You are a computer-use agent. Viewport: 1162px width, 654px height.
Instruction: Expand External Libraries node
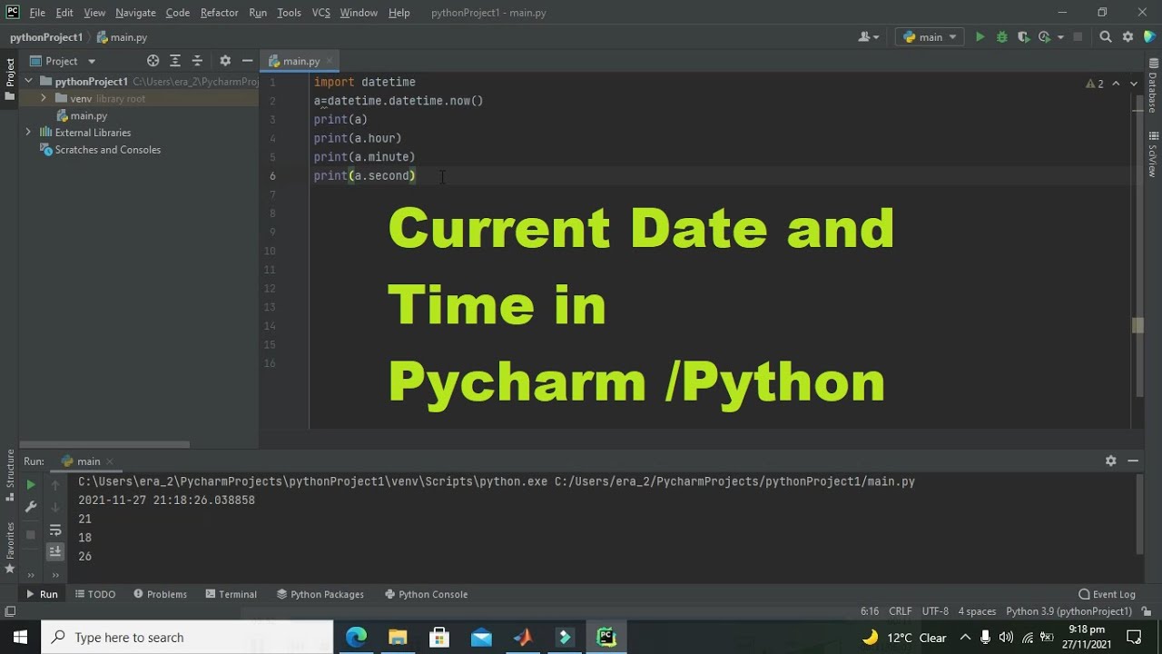(x=28, y=133)
